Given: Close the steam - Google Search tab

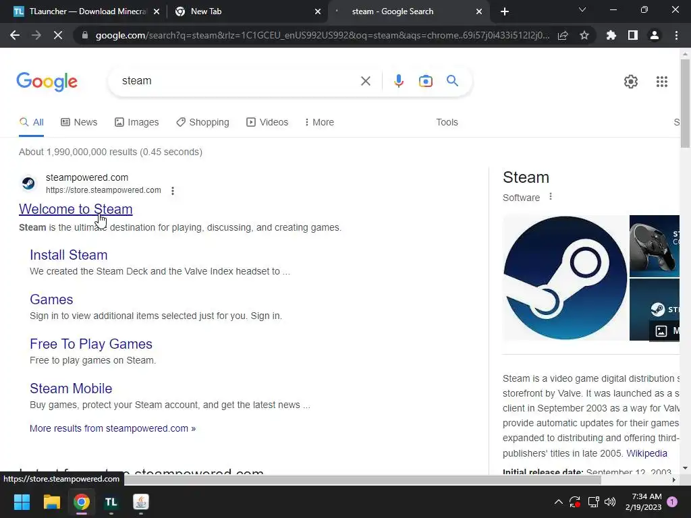Looking at the screenshot, I should click(479, 12).
